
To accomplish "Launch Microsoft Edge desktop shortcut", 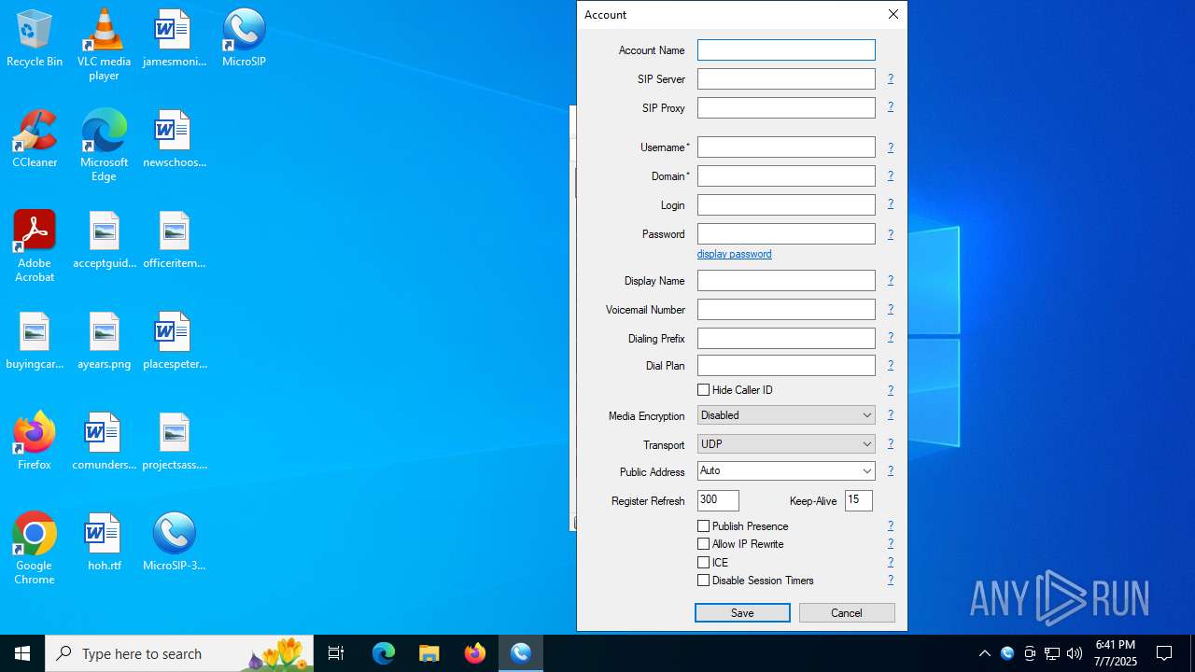I will [x=104, y=146].
